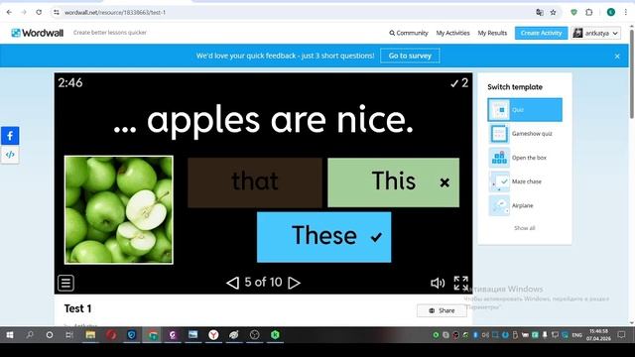Image resolution: width=635 pixels, height=357 pixels.
Task: Switch to the Maze chase template
Action: [x=525, y=181]
